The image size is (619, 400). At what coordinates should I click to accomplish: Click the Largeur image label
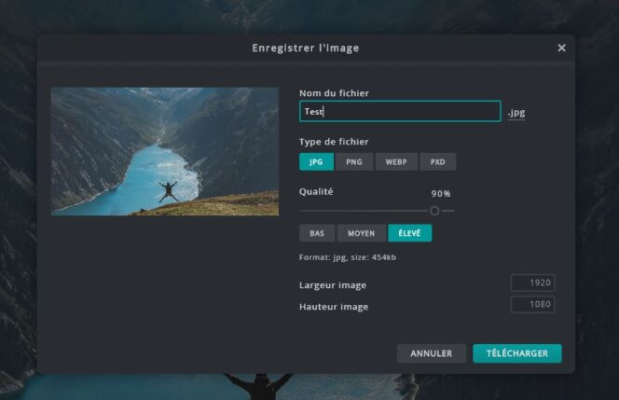point(333,285)
